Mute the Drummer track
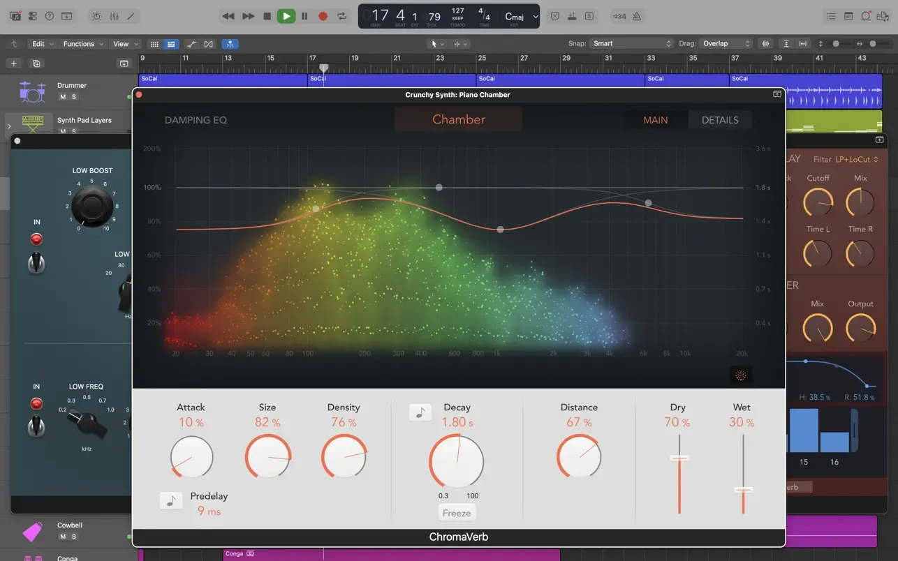Screen dimensions: 898x561 (x=63, y=97)
